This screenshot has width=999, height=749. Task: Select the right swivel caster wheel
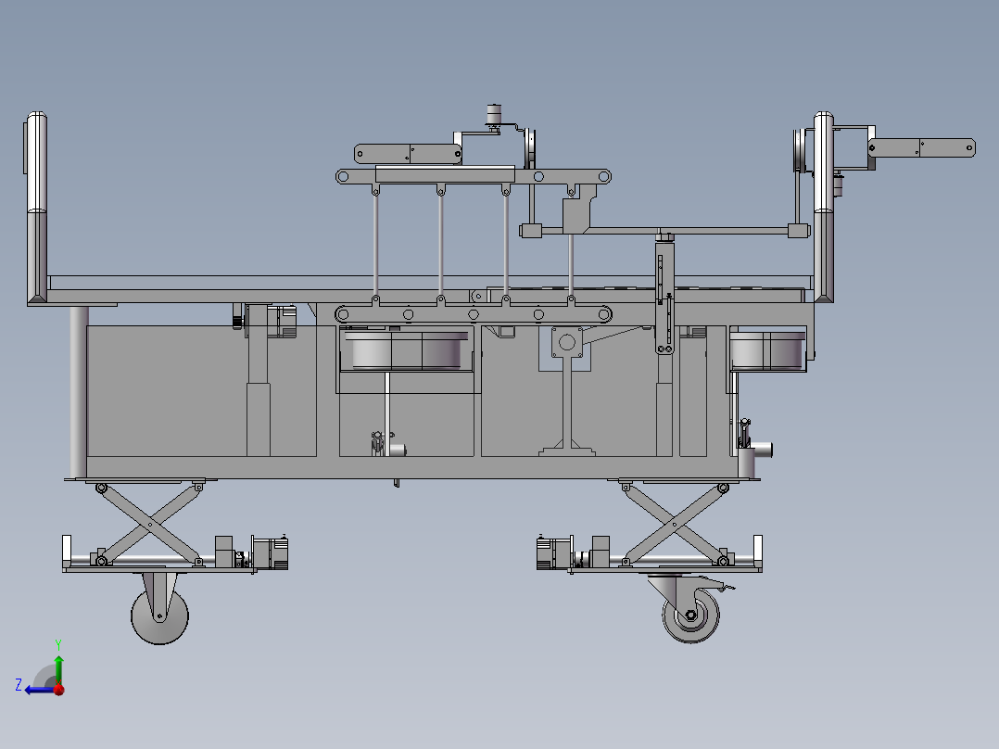(691, 616)
